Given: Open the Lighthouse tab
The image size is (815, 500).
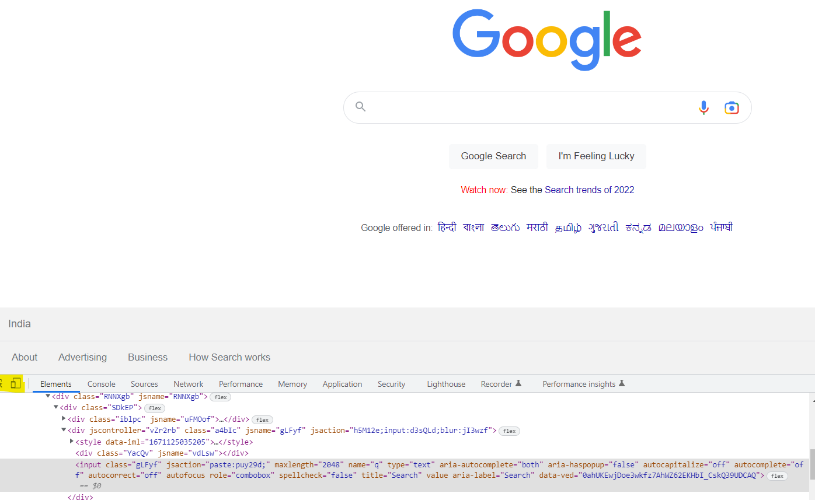Looking at the screenshot, I should pos(446,384).
